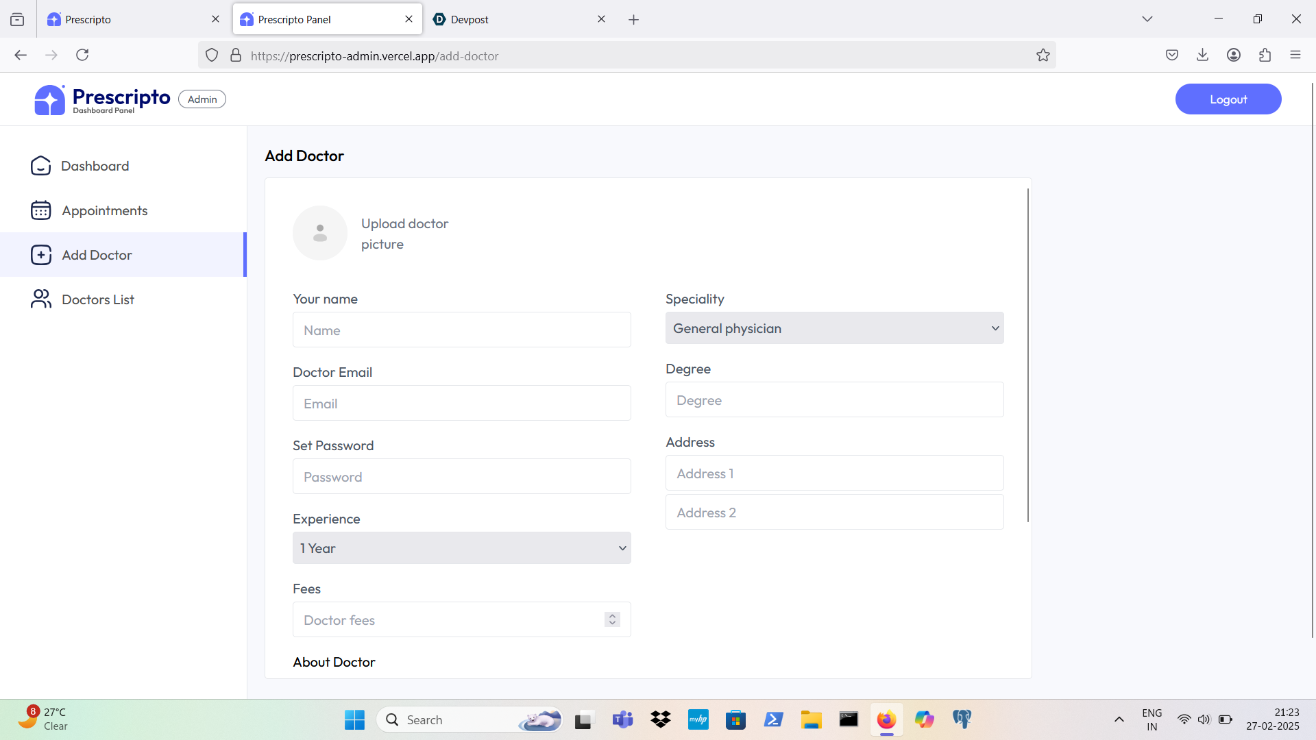Switch to the Devpost tab

coord(514,19)
